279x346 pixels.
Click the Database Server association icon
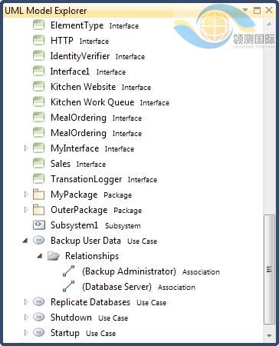click(68, 287)
